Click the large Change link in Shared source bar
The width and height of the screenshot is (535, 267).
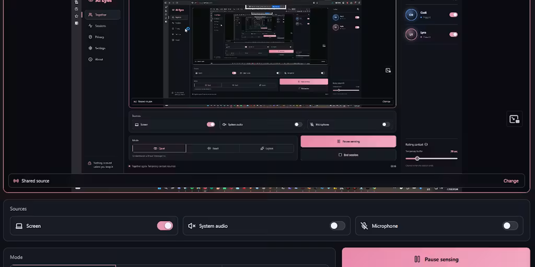pyautogui.click(x=511, y=181)
